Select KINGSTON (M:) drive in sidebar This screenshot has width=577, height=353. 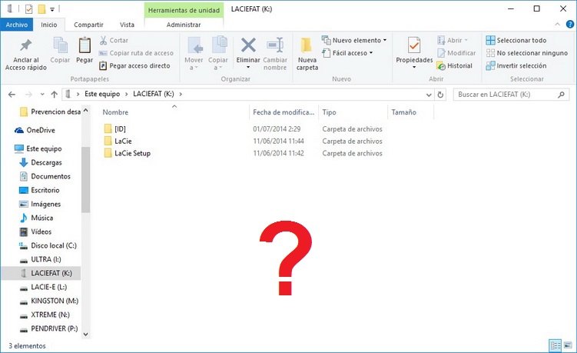(53, 301)
